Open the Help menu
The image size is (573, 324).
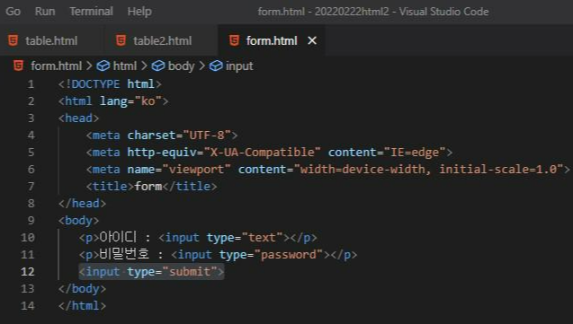[139, 12]
